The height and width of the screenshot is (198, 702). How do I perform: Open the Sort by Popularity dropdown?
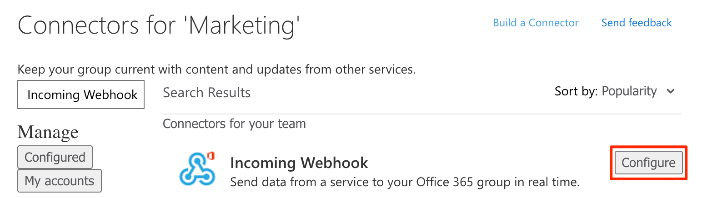(615, 91)
